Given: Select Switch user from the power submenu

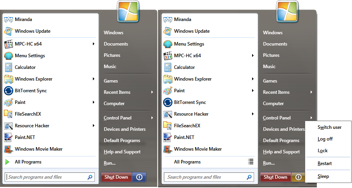Looking at the screenshot, I should [x=329, y=127].
